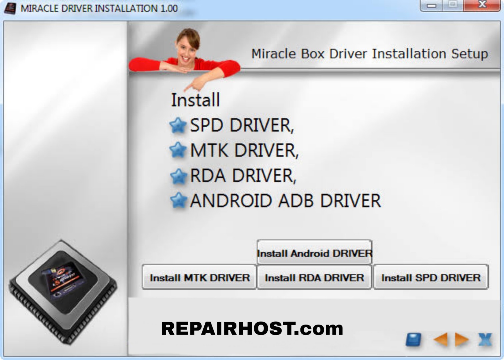The image size is (504, 360).
Task: Click the 'MTK DRIVER,' list text
Action: (x=244, y=150)
